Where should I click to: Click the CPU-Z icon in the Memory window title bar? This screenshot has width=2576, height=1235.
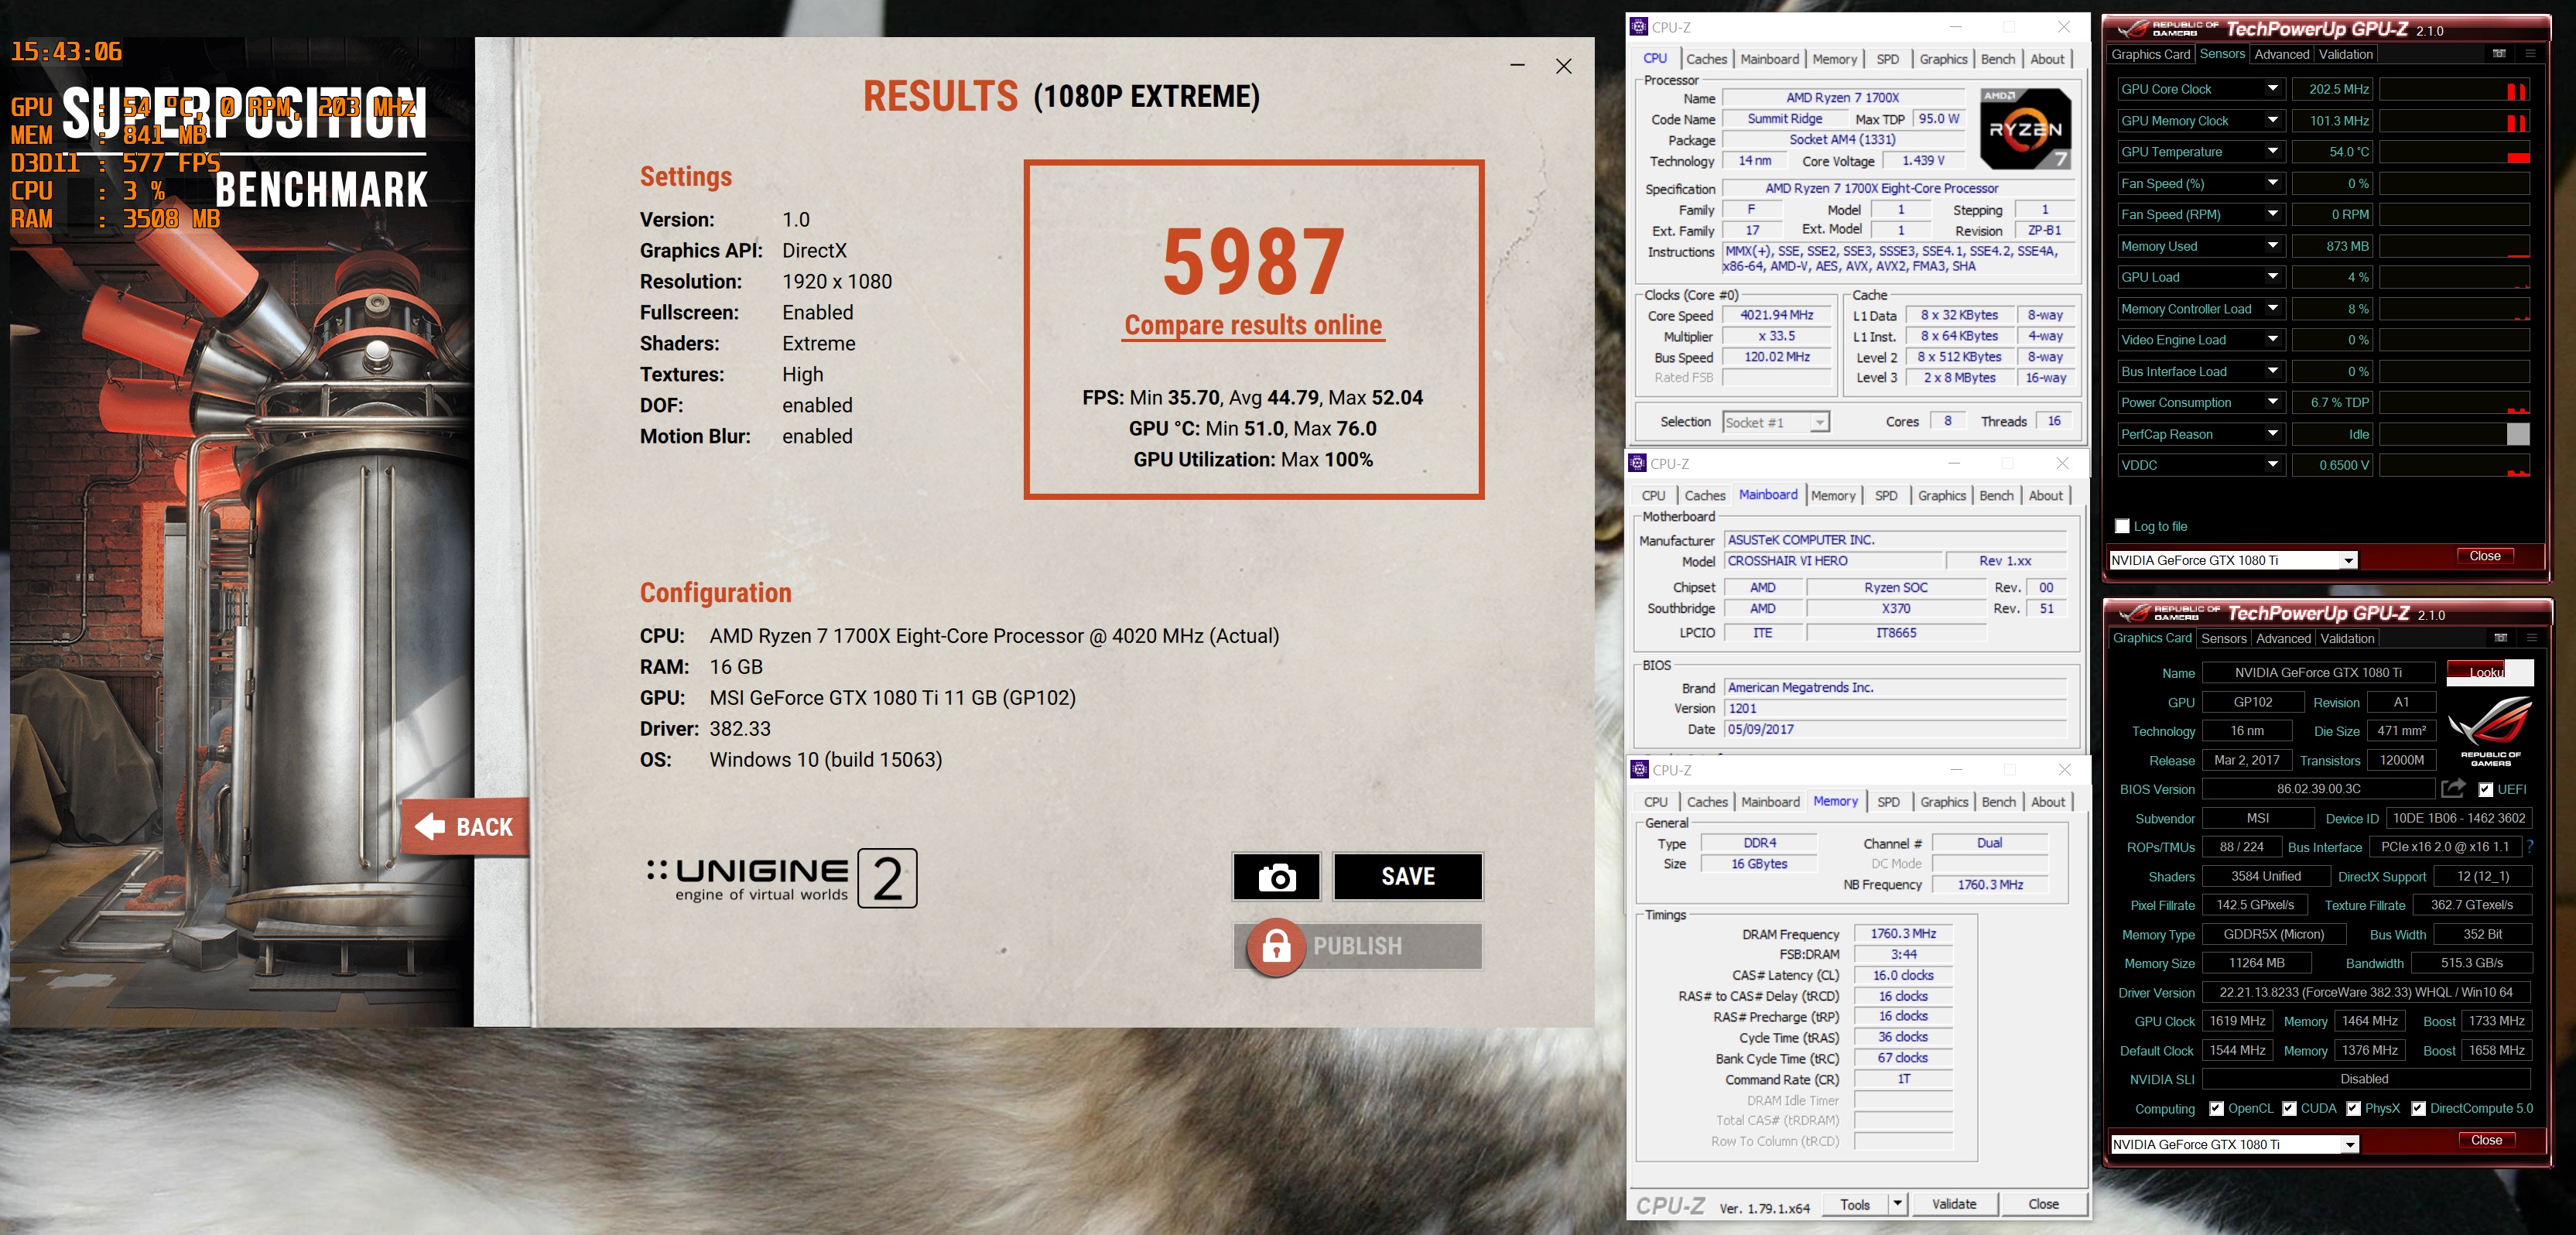[x=1639, y=769]
